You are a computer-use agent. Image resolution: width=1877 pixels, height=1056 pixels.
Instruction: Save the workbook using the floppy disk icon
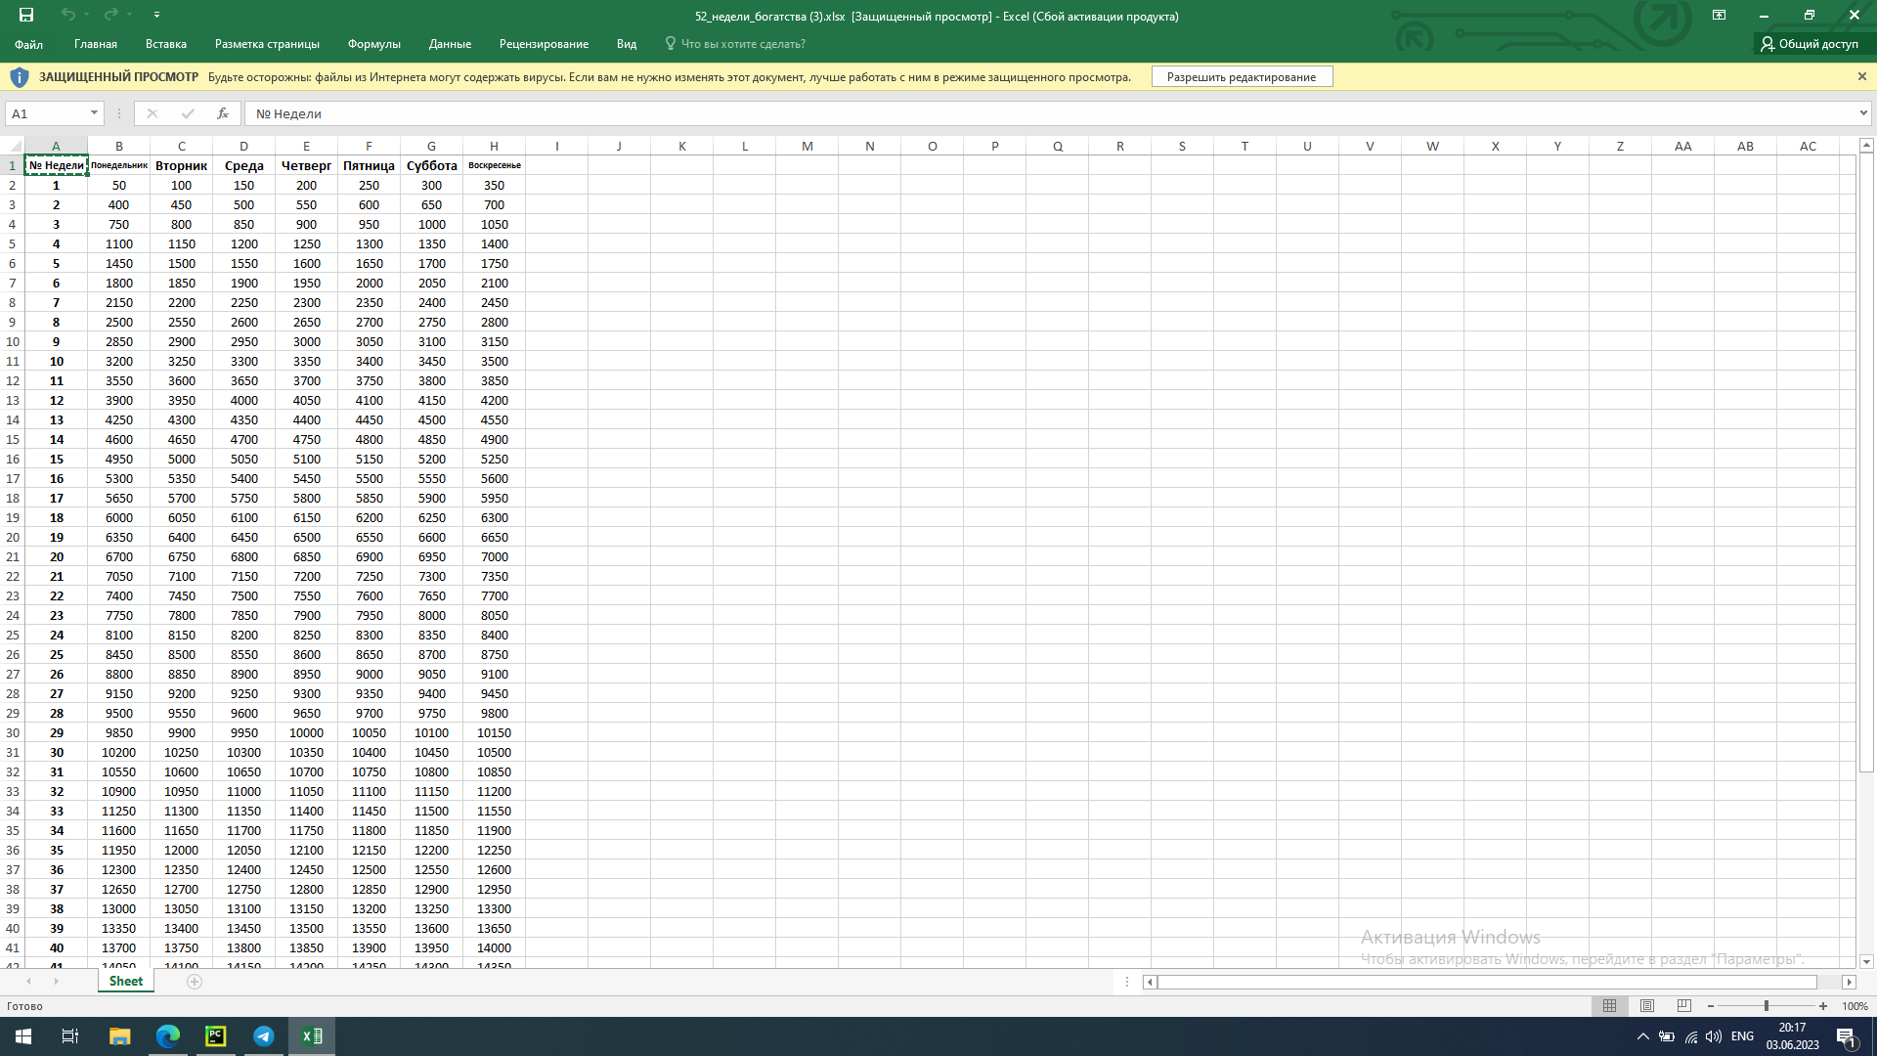[26, 15]
